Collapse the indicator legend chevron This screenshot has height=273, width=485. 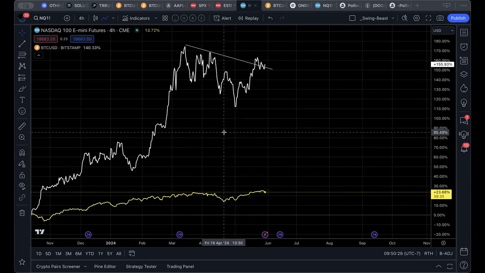(38, 55)
